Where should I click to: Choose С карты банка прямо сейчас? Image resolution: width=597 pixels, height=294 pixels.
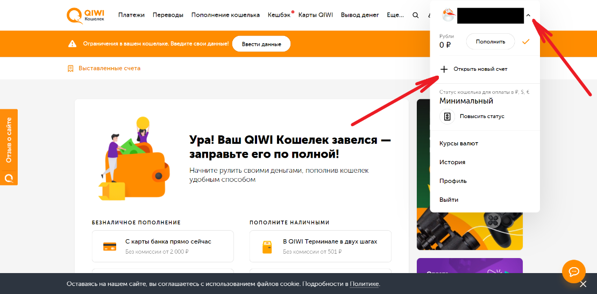[163, 246]
